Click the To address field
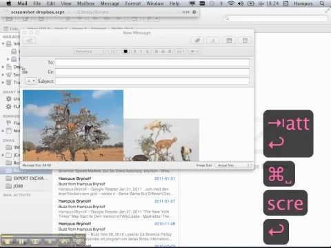 (x=152, y=63)
